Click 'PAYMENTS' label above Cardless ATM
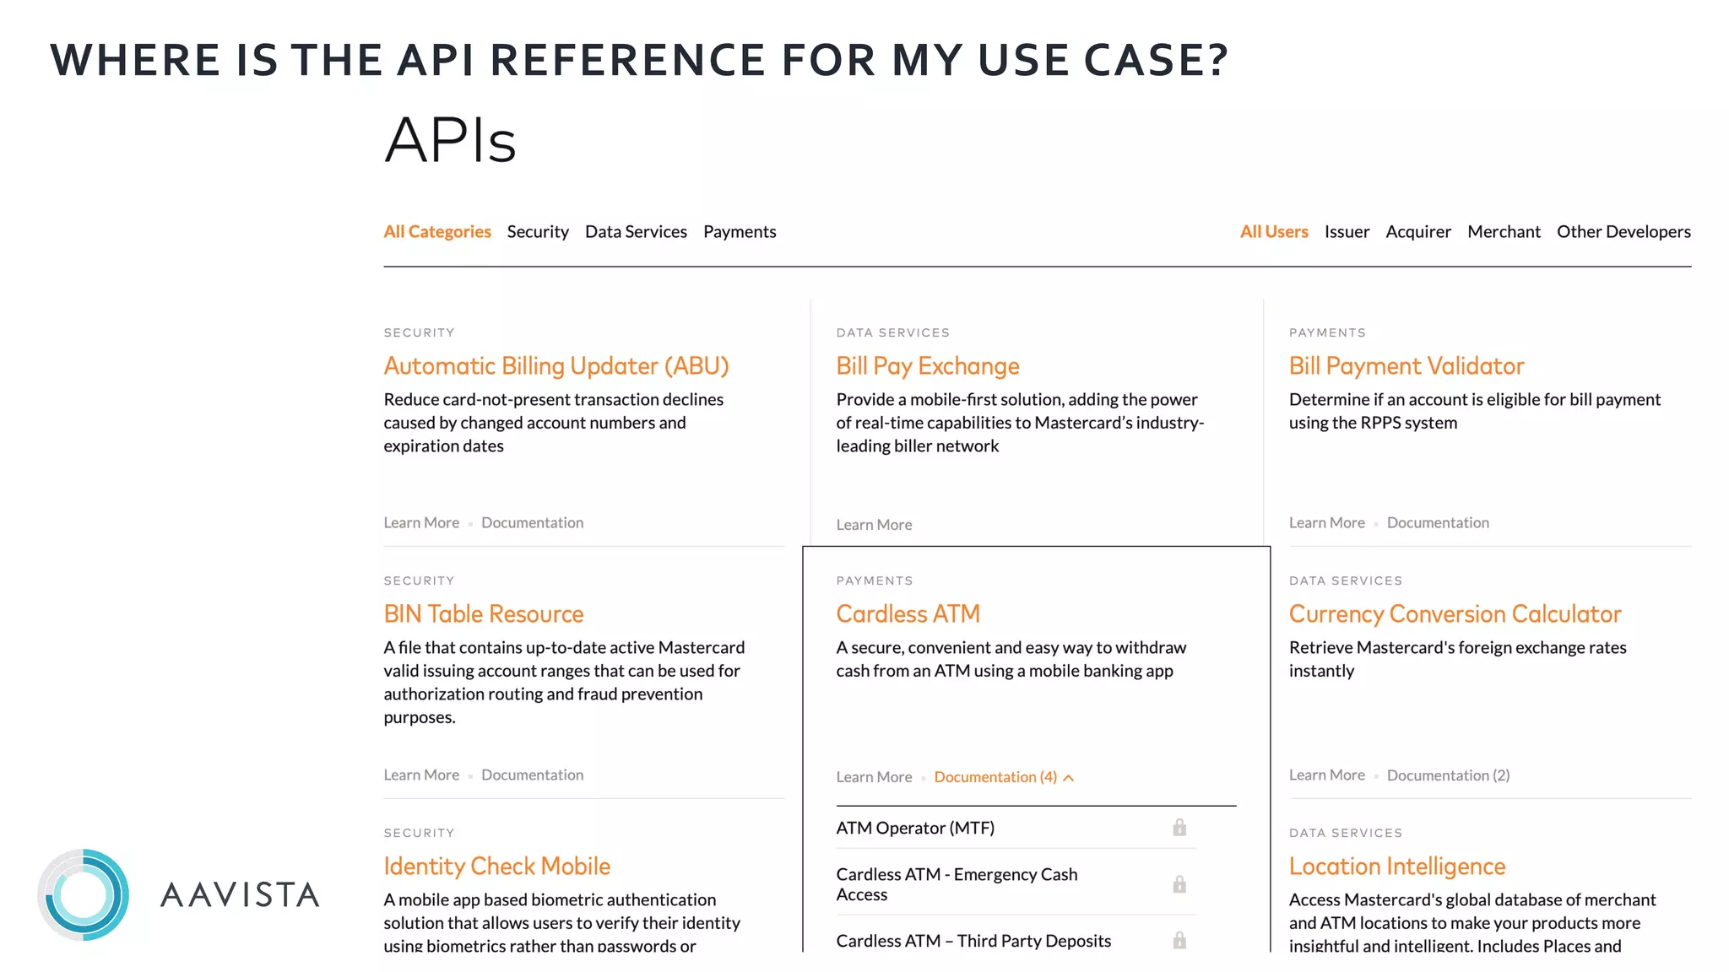This screenshot has width=1729, height=972. coord(874,581)
